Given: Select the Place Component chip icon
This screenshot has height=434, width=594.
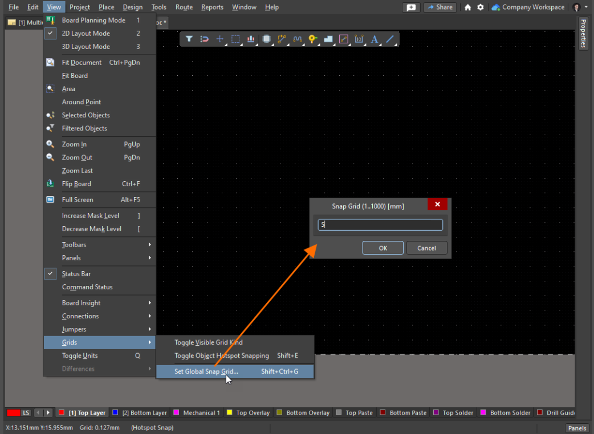Looking at the screenshot, I should pyautogui.click(x=266, y=39).
